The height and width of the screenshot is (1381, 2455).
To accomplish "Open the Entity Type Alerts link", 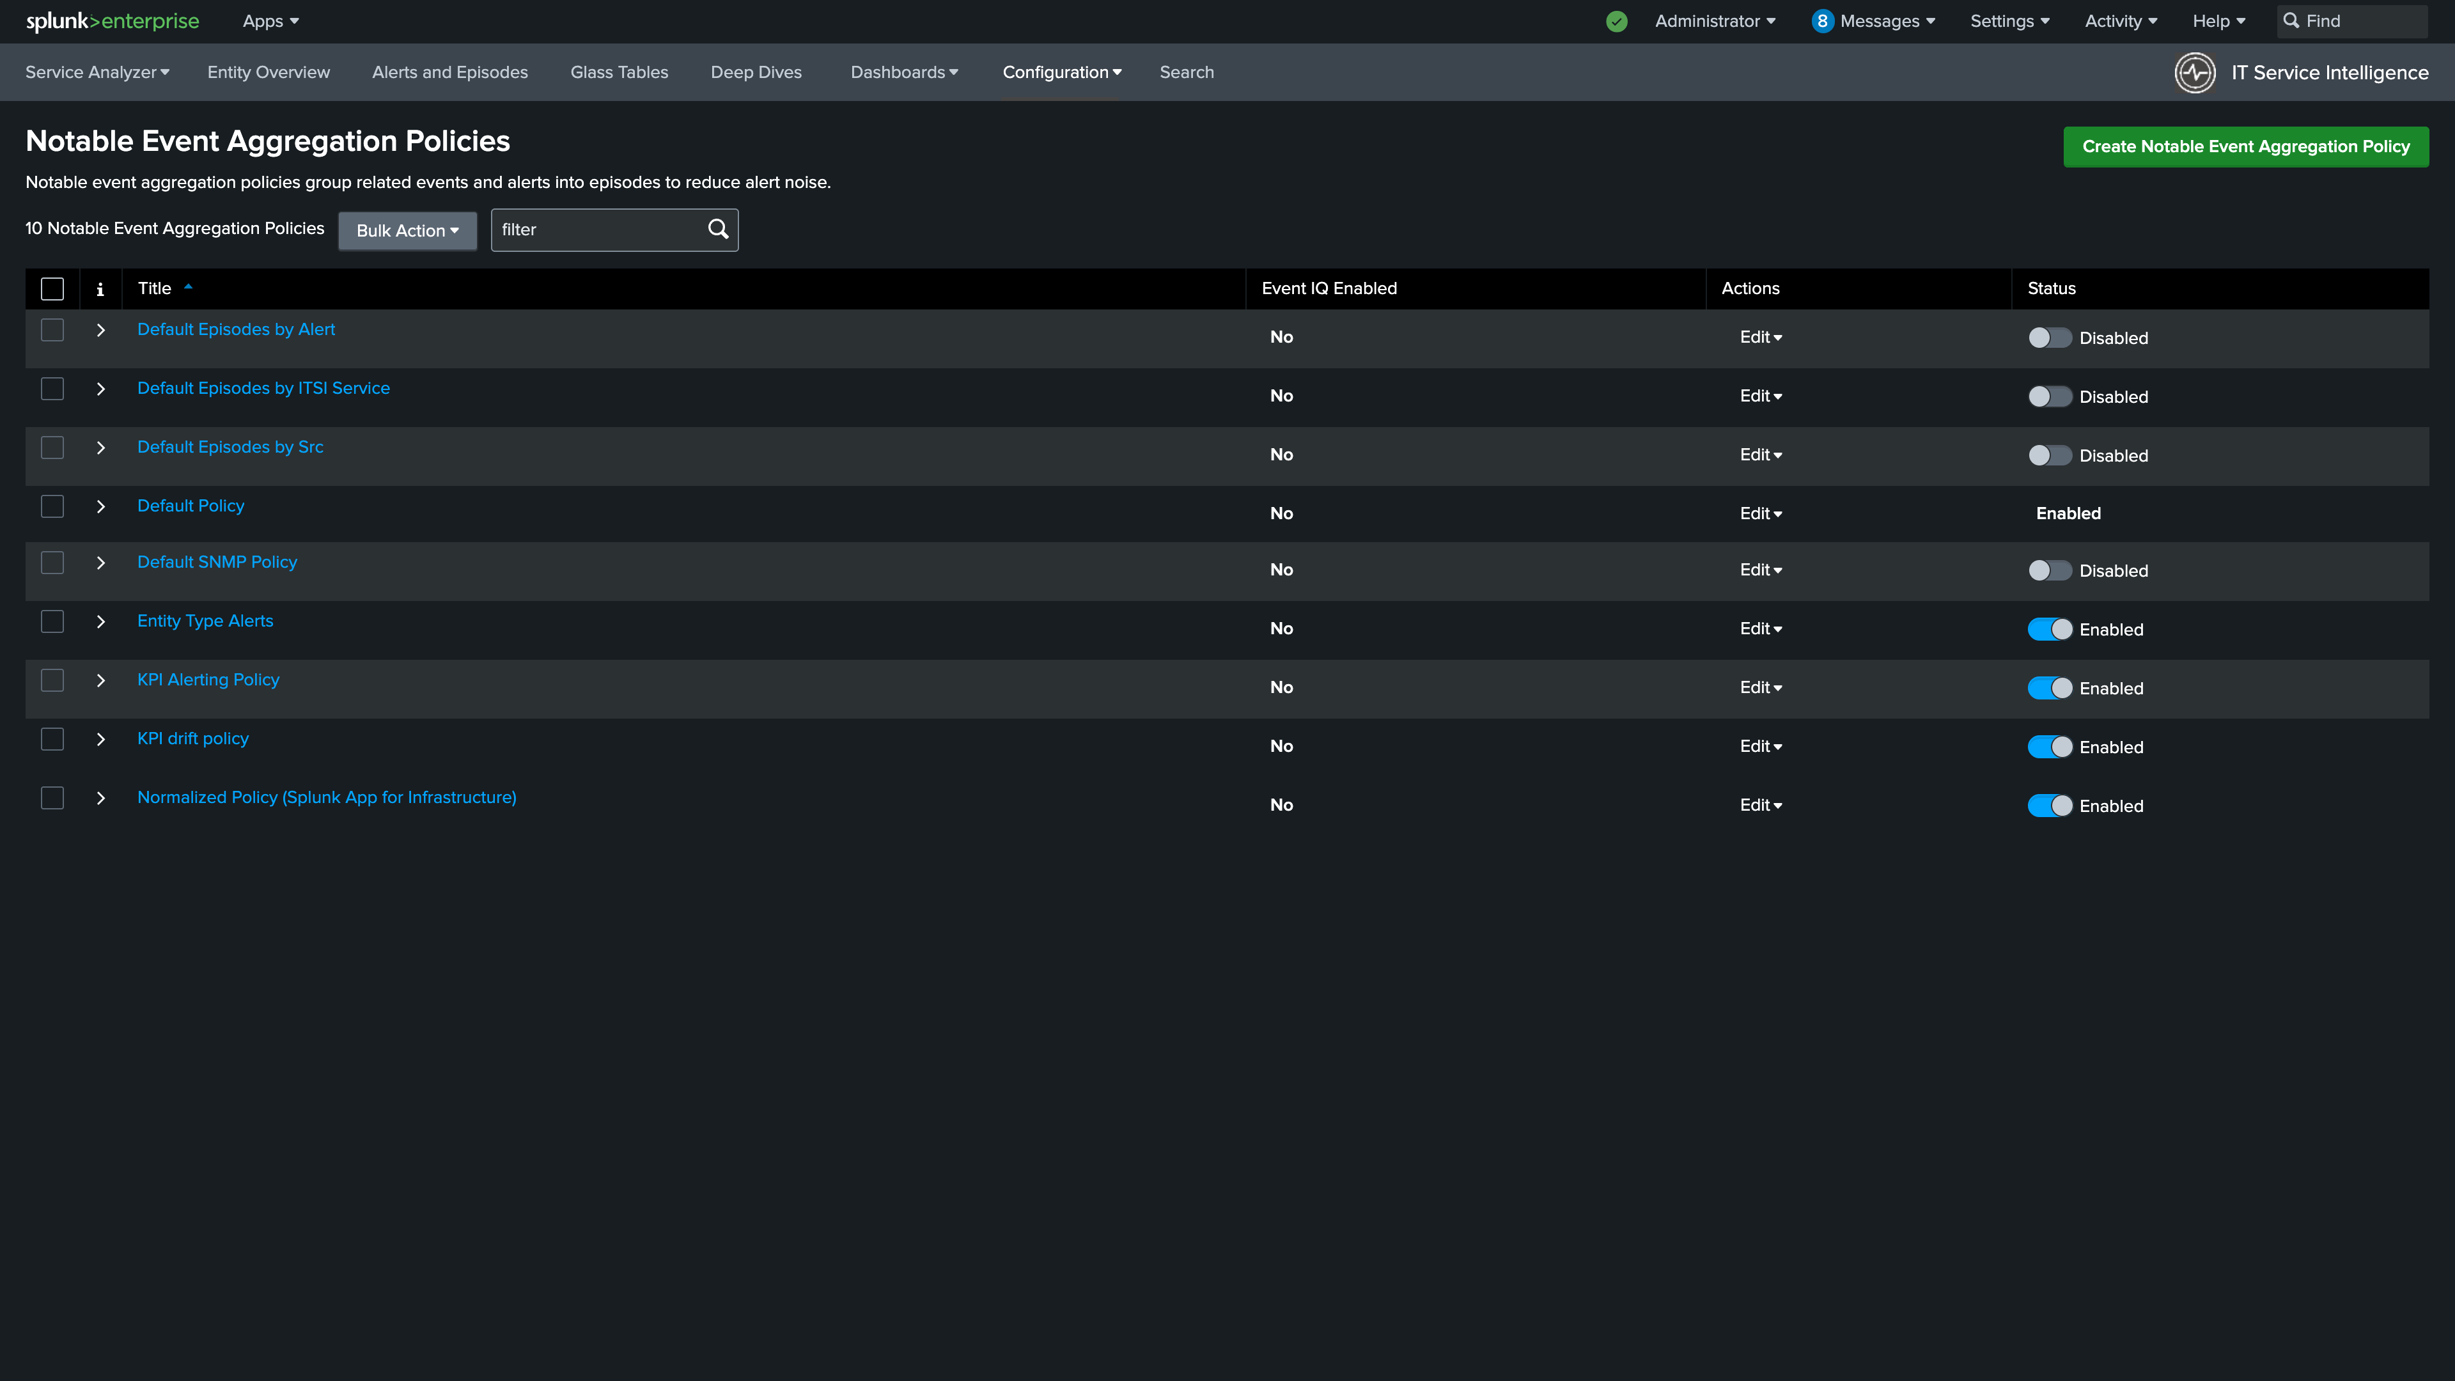I will 205,620.
